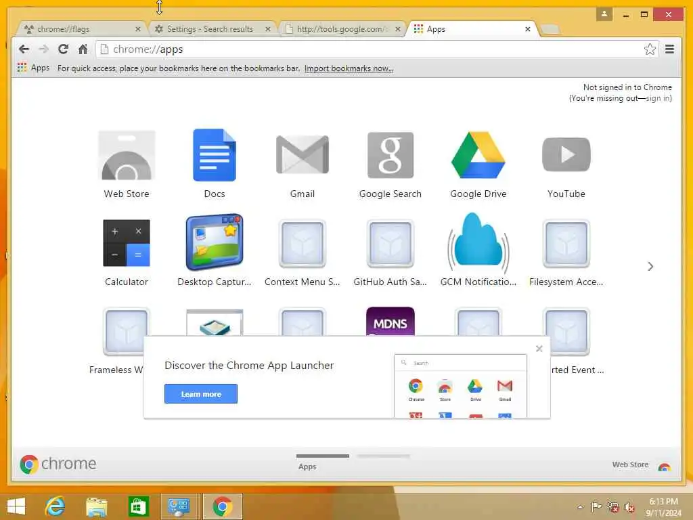The width and height of the screenshot is (693, 520).
Task: Select the second apps page indicator
Action: coord(384,456)
